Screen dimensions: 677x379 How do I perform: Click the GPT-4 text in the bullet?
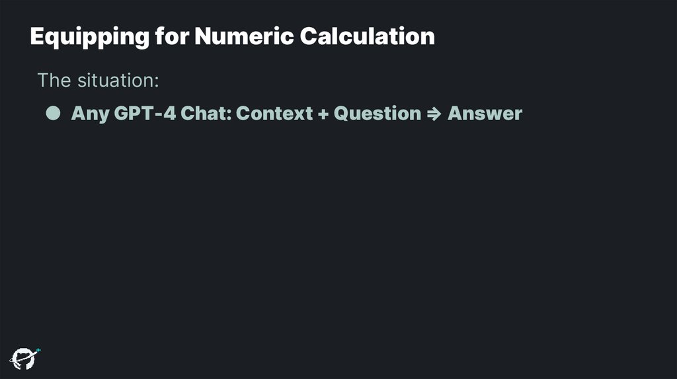145,114
